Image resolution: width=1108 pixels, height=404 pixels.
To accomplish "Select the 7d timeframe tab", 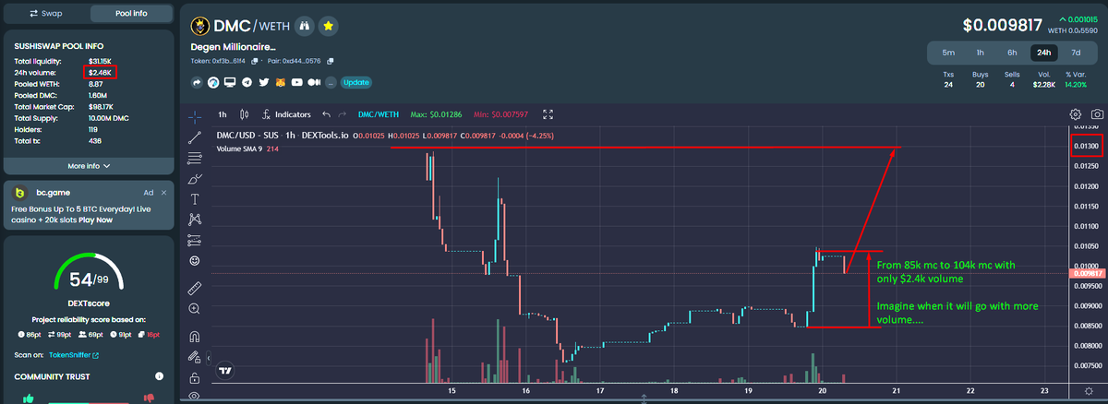I will pyautogui.click(x=1076, y=53).
